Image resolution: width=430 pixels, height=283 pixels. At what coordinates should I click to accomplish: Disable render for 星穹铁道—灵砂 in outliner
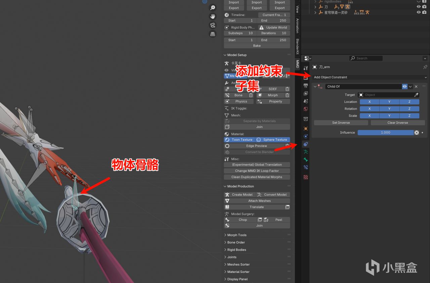coord(424,12)
